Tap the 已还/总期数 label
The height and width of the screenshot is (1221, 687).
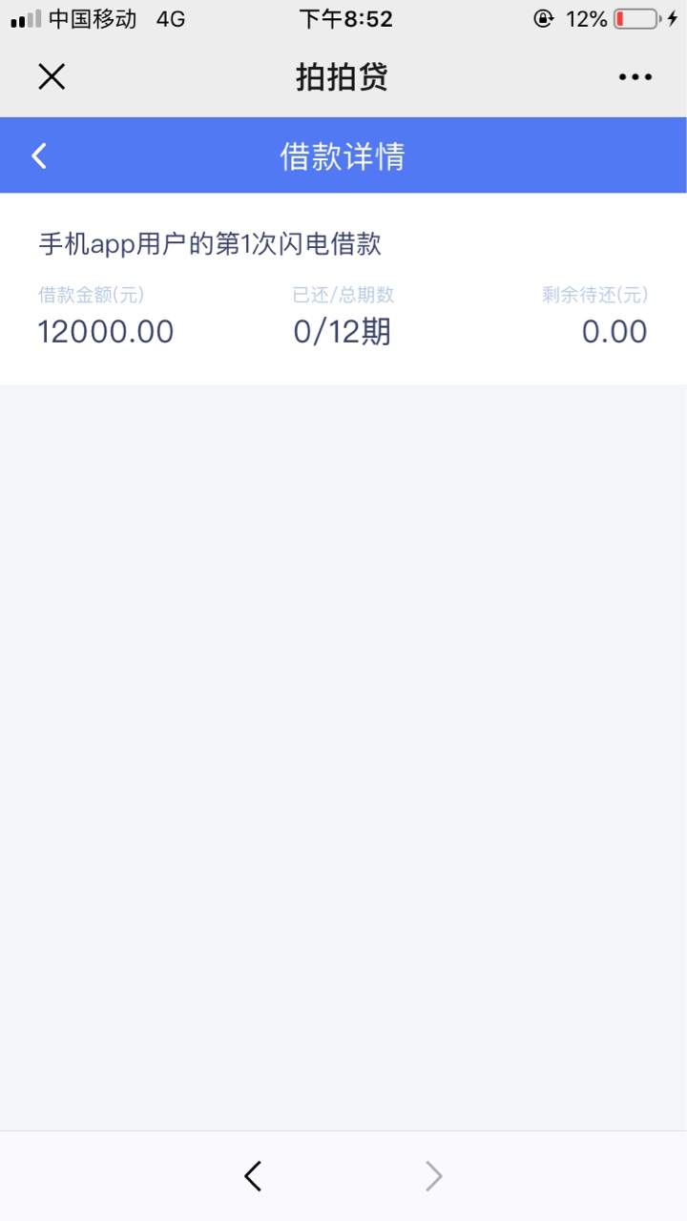(343, 295)
